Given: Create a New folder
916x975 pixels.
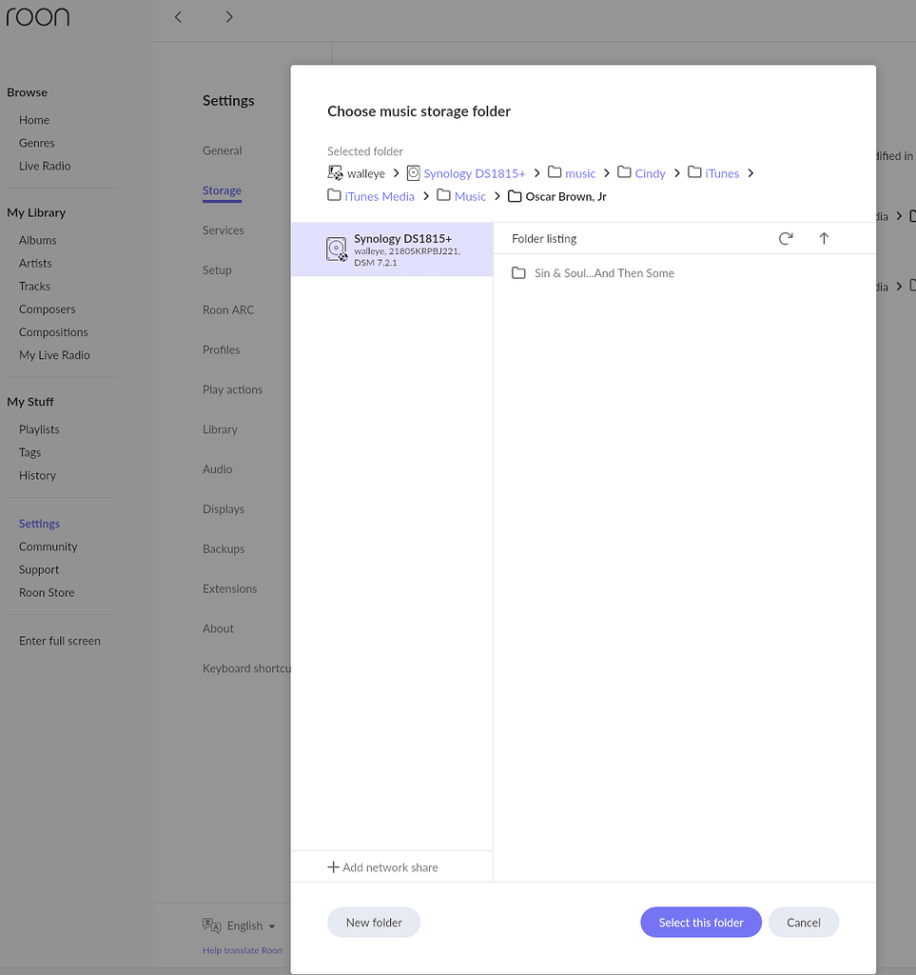Looking at the screenshot, I should click(x=374, y=923).
